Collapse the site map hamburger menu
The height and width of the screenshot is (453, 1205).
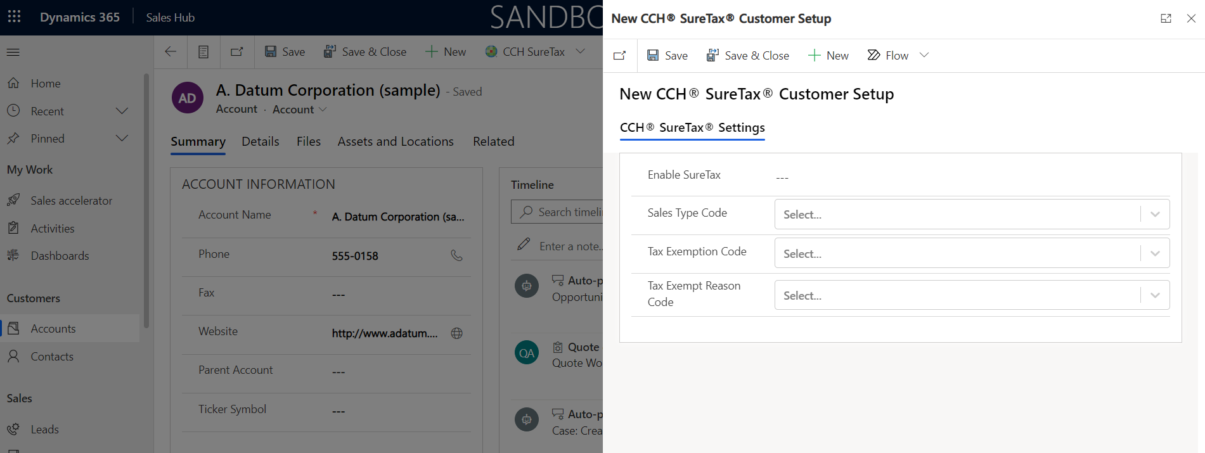coord(13,52)
